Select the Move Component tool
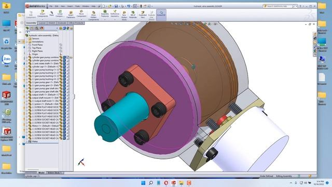This screenshot has height=187, width=332. [x=81, y=14]
